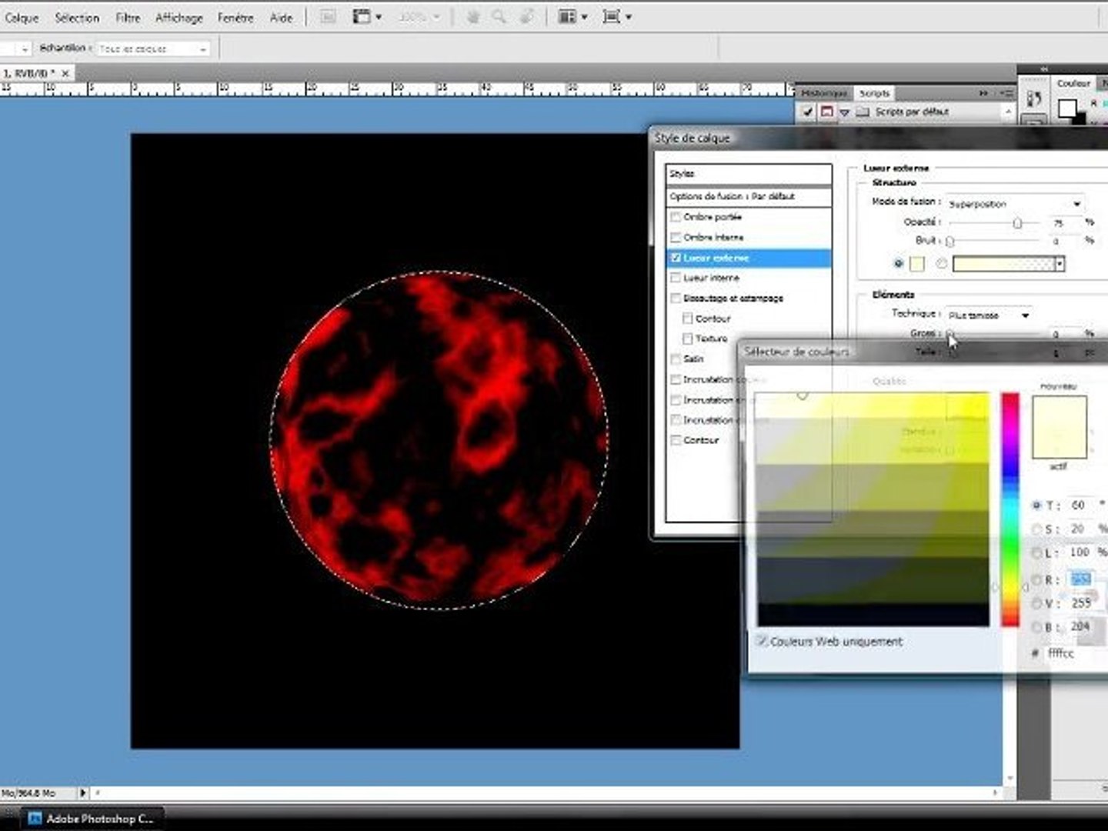Uncheck the Lueur externe checkbox
The height and width of the screenshot is (831, 1108).
tap(676, 258)
